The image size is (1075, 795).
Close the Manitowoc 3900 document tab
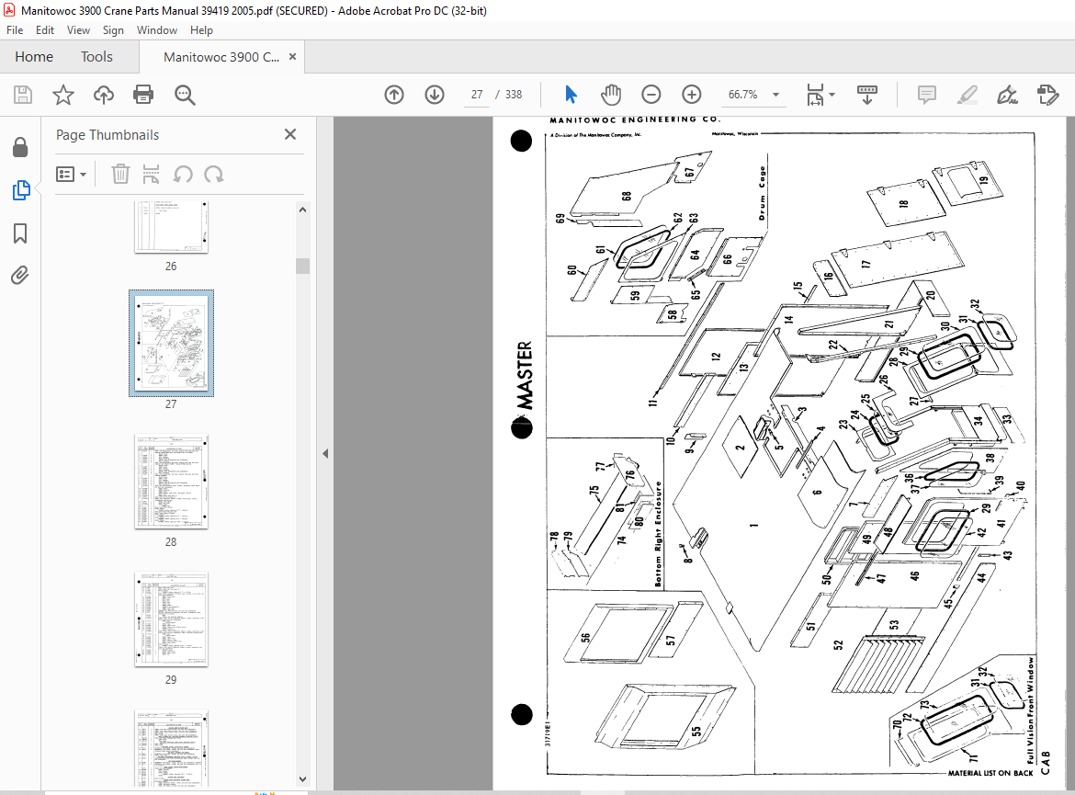[x=293, y=57]
